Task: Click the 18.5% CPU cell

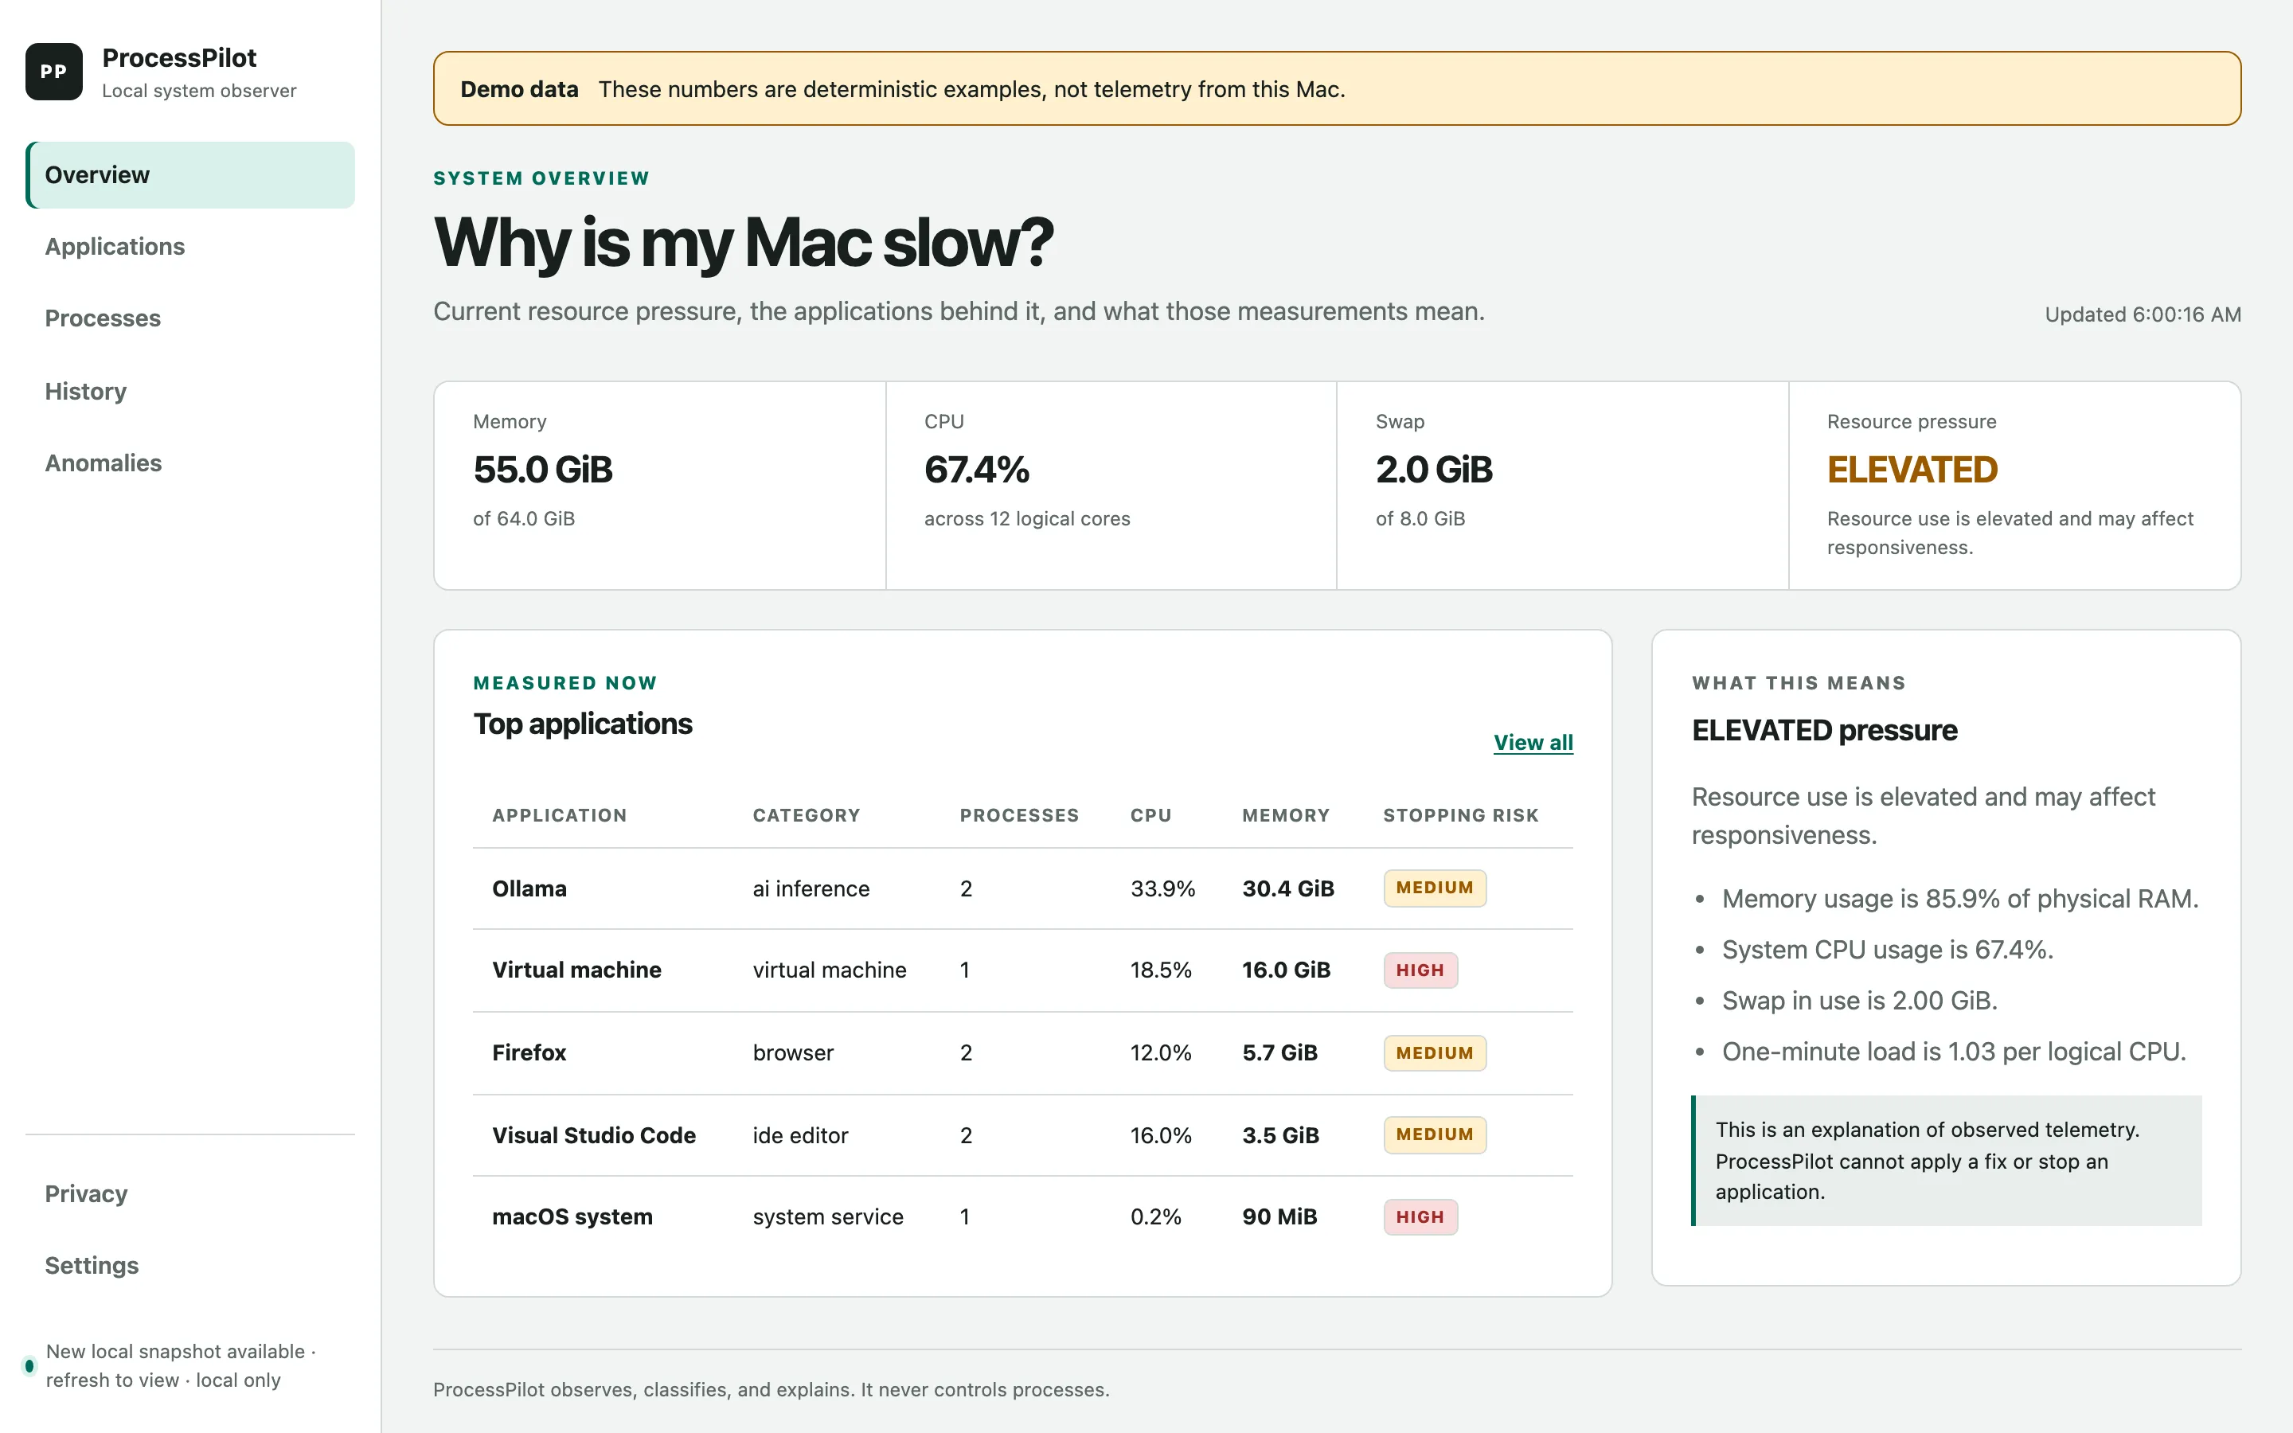Action: [1161, 970]
